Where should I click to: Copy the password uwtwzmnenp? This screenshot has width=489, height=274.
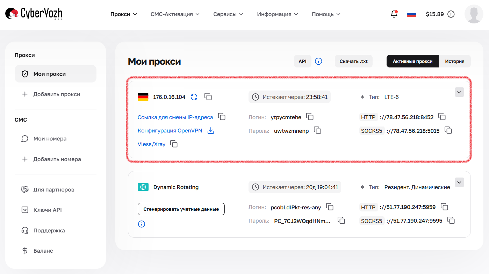pyautogui.click(x=317, y=130)
